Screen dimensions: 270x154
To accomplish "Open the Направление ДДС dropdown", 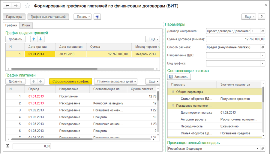I will (262, 55).
